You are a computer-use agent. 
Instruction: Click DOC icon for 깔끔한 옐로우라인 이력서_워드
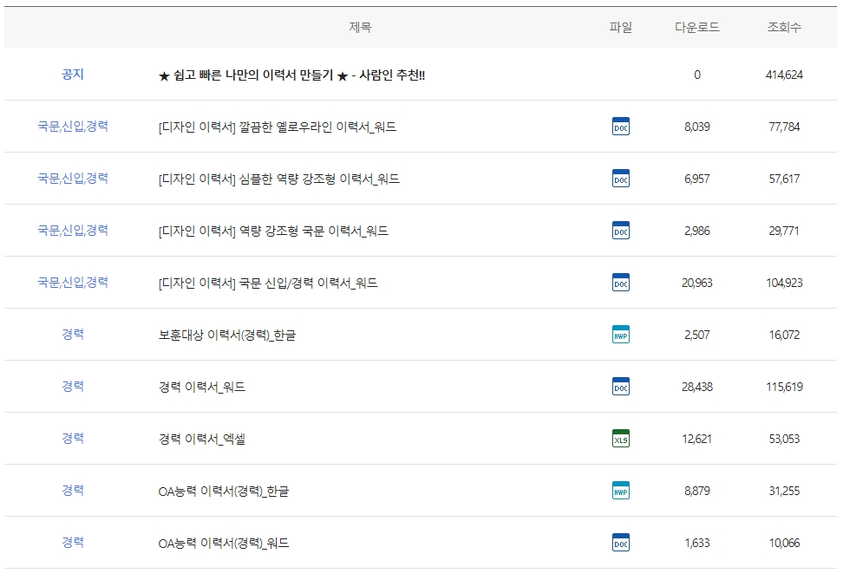[620, 127]
